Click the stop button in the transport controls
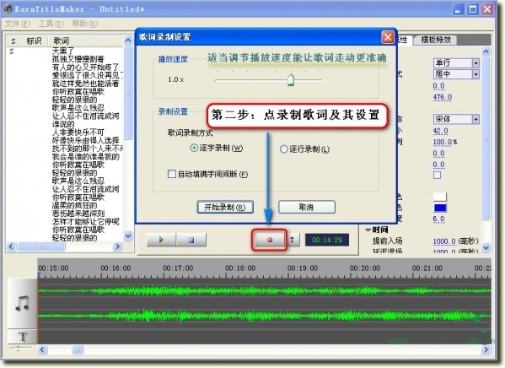This screenshot has height=368, width=505. click(x=191, y=240)
